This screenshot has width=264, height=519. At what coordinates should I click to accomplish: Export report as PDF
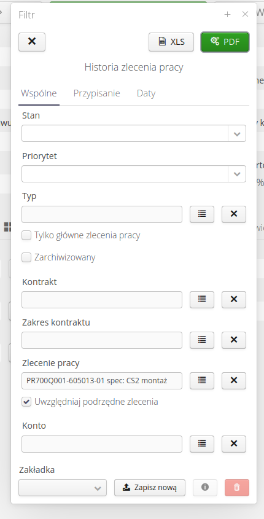point(225,42)
